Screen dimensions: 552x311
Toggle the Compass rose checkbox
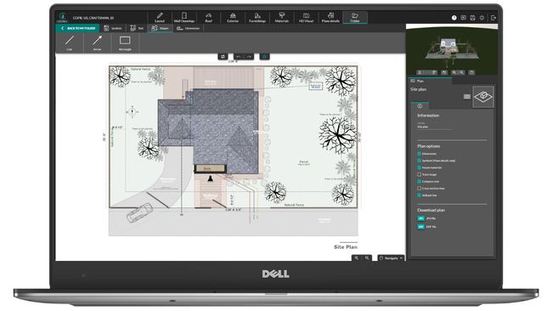click(x=420, y=181)
